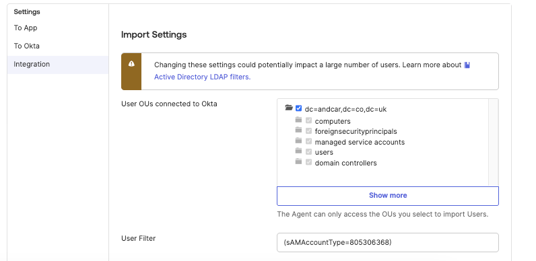536x261 pixels.
Task: Click the 'User Filter' label text
Action: 139,238
